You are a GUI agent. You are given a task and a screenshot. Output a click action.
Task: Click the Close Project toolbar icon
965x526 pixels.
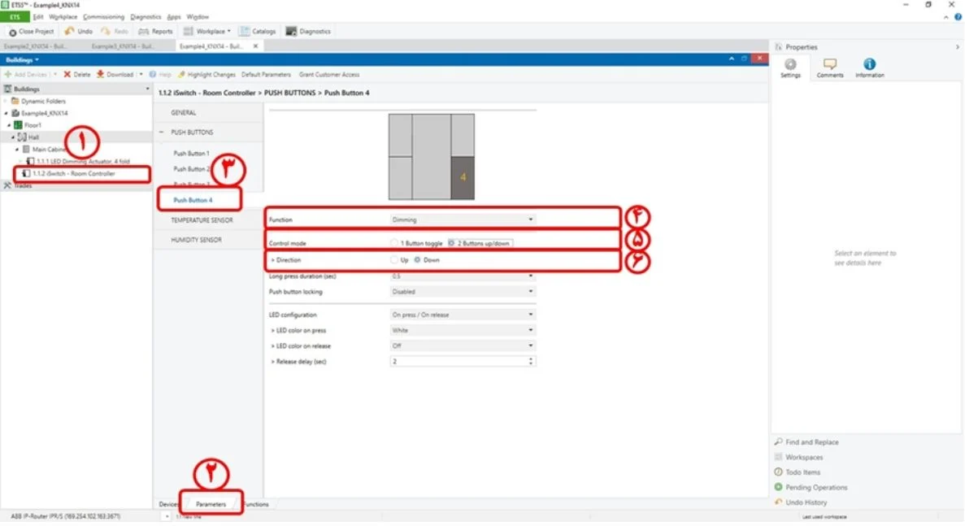(12, 32)
